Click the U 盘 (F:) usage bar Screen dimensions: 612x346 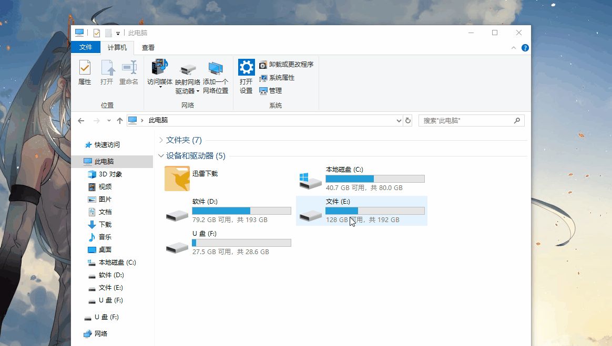(242, 243)
